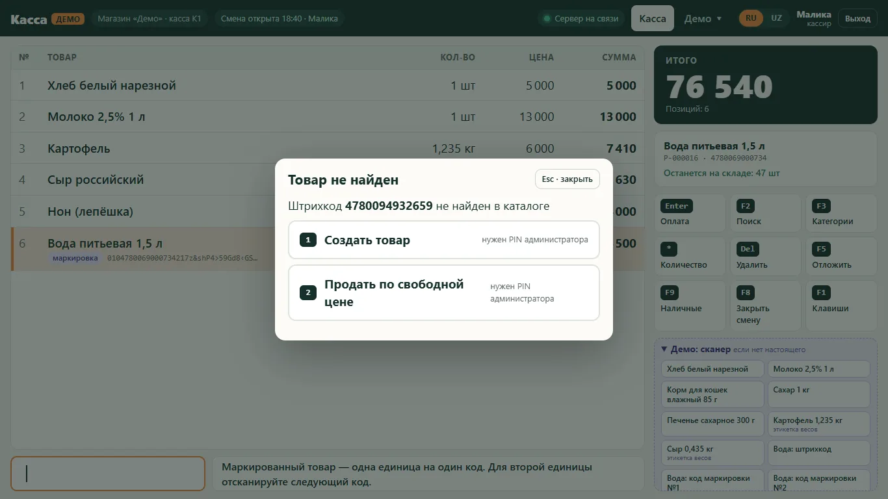Choose option 1 Создать товар
This screenshot has width=888, height=499.
(x=443, y=240)
